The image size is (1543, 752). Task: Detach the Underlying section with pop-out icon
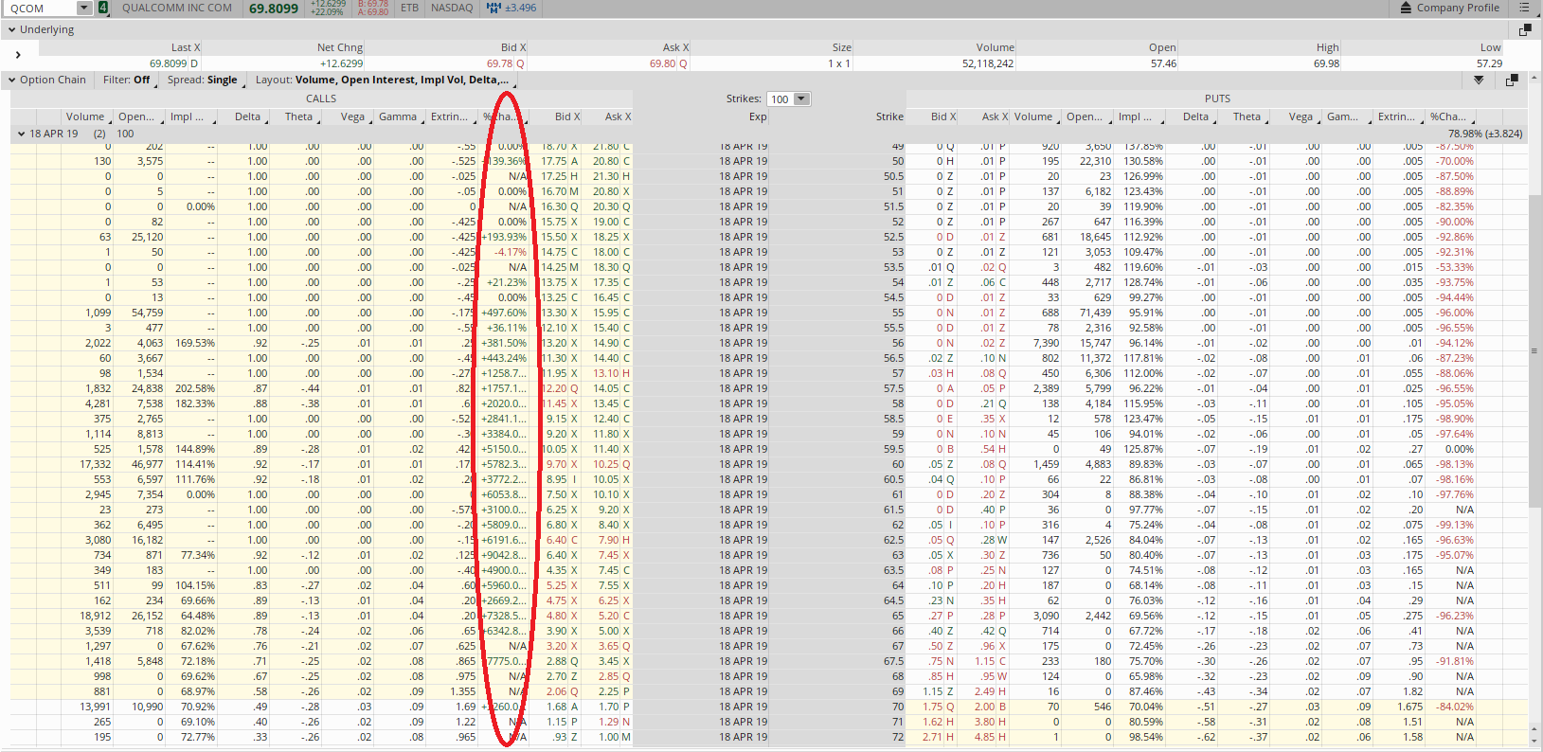click(1525, 30)
